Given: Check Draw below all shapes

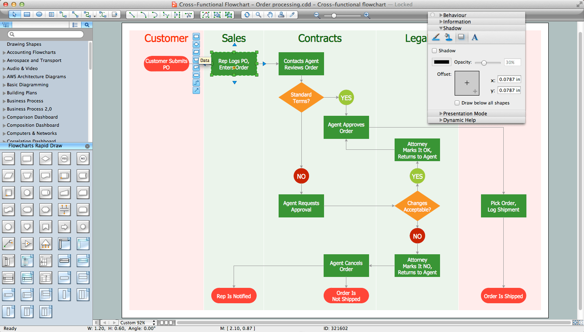Looking at the screenshot, I should click(x=457, y=103).
